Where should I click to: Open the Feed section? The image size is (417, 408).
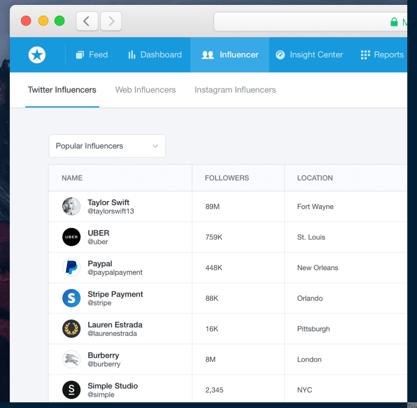(x=92, y=55)
